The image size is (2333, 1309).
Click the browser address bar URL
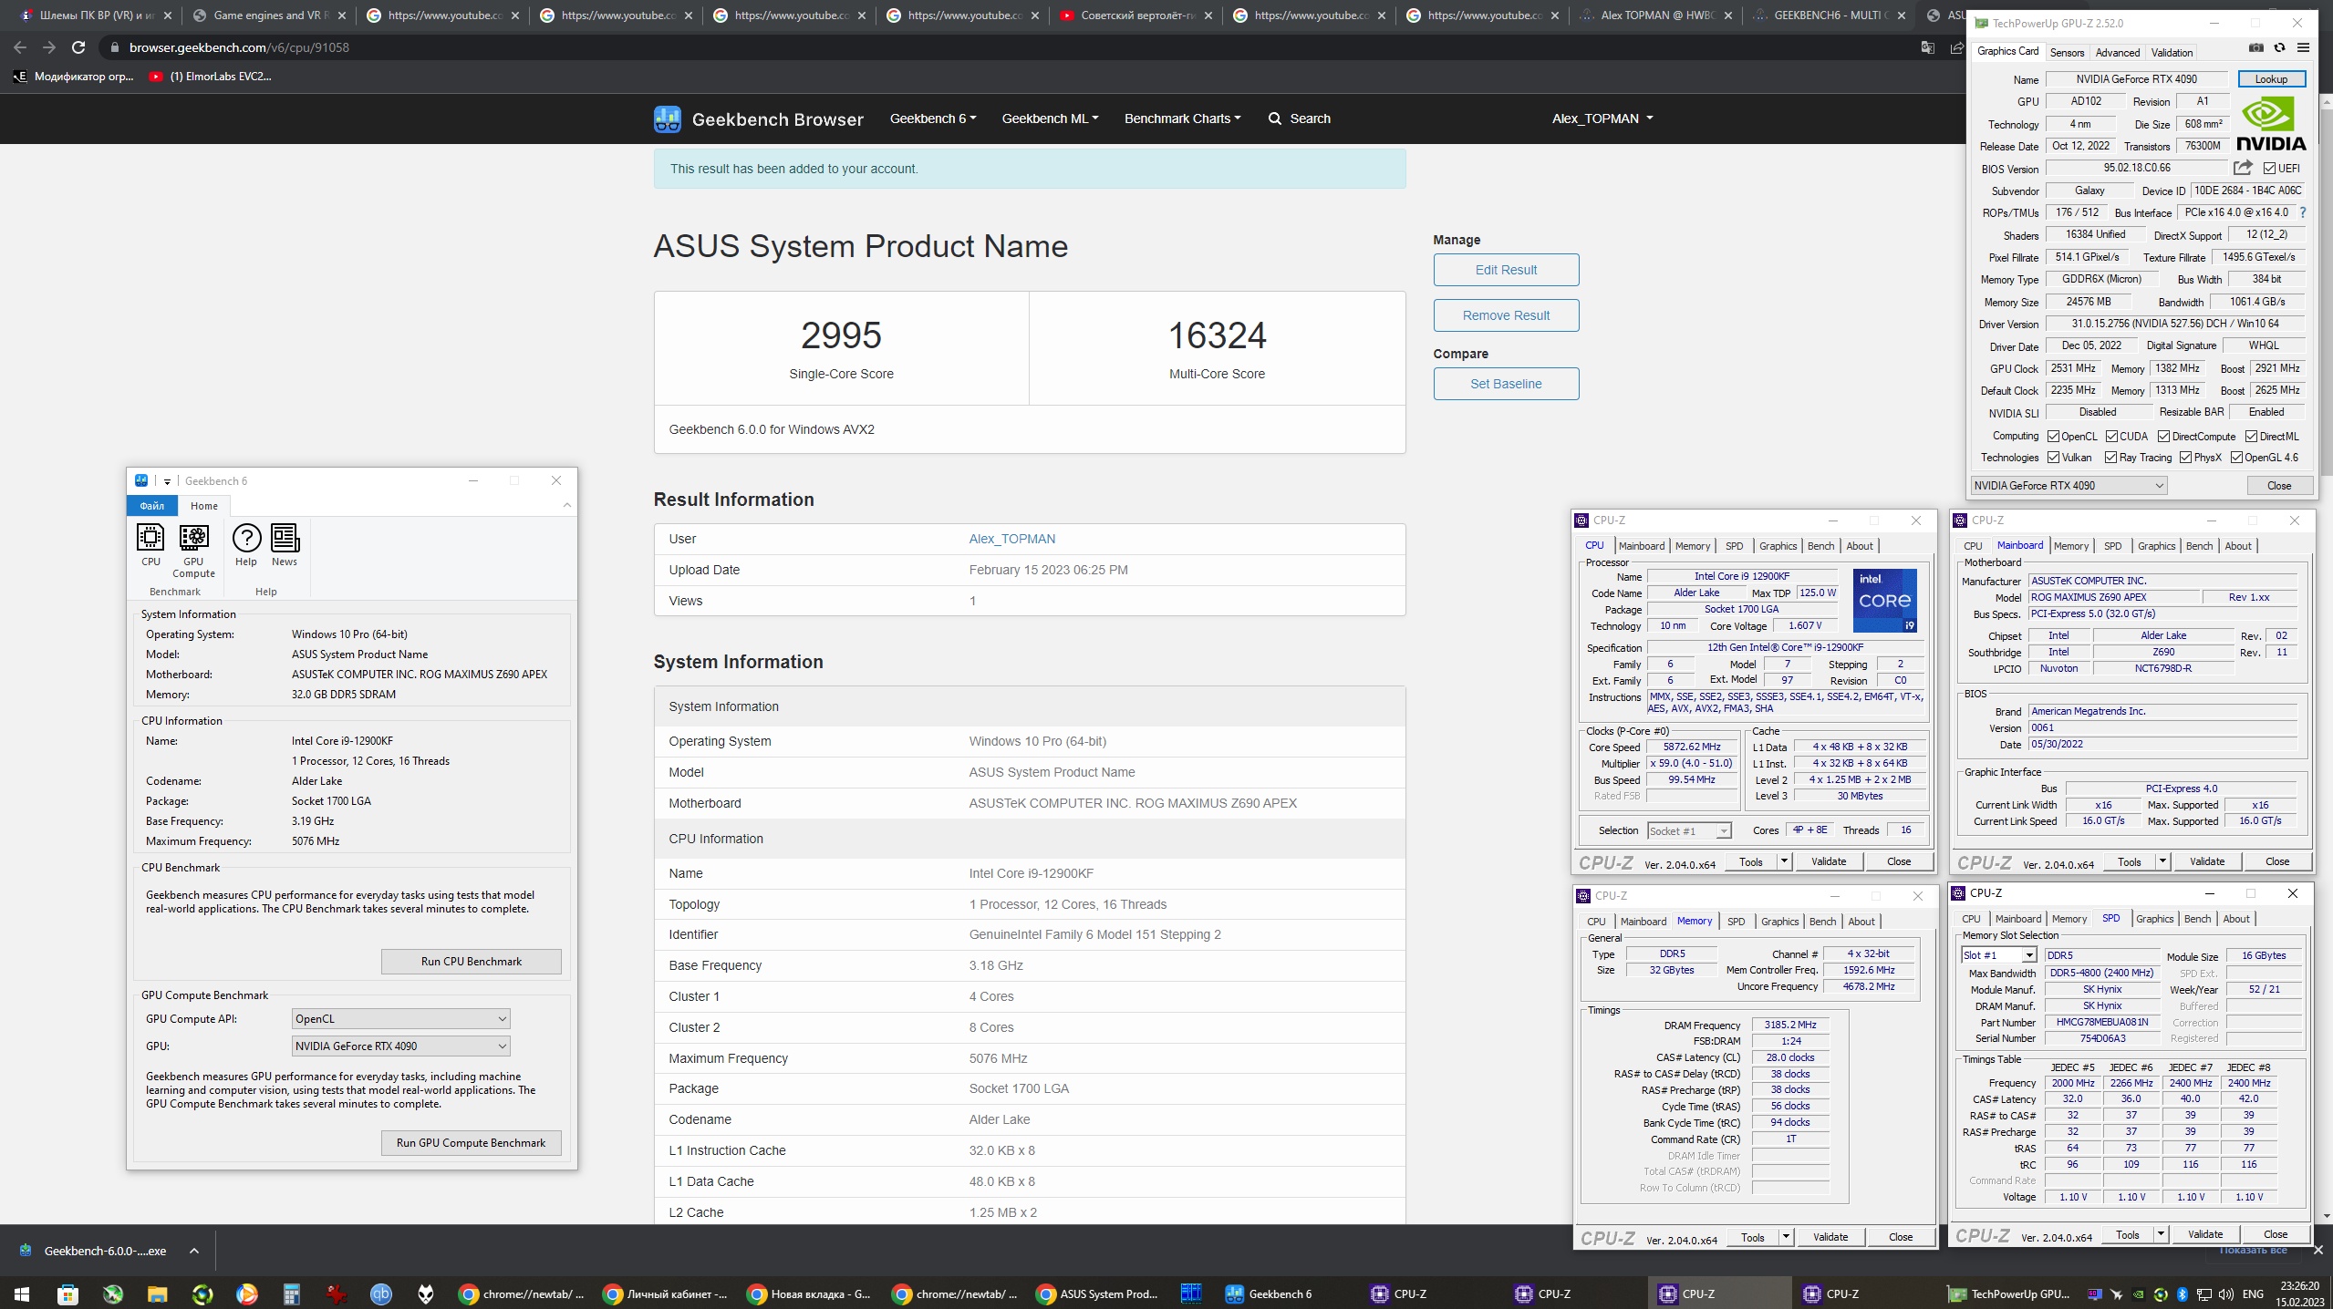pyautogui.click(x=239, y=47)
